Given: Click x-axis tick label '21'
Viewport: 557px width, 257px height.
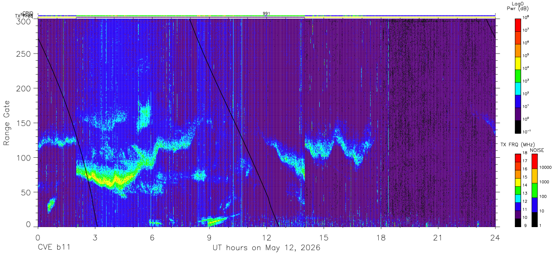Looking at the screenshot, I should pyautogui.click(x=438, y=238).
